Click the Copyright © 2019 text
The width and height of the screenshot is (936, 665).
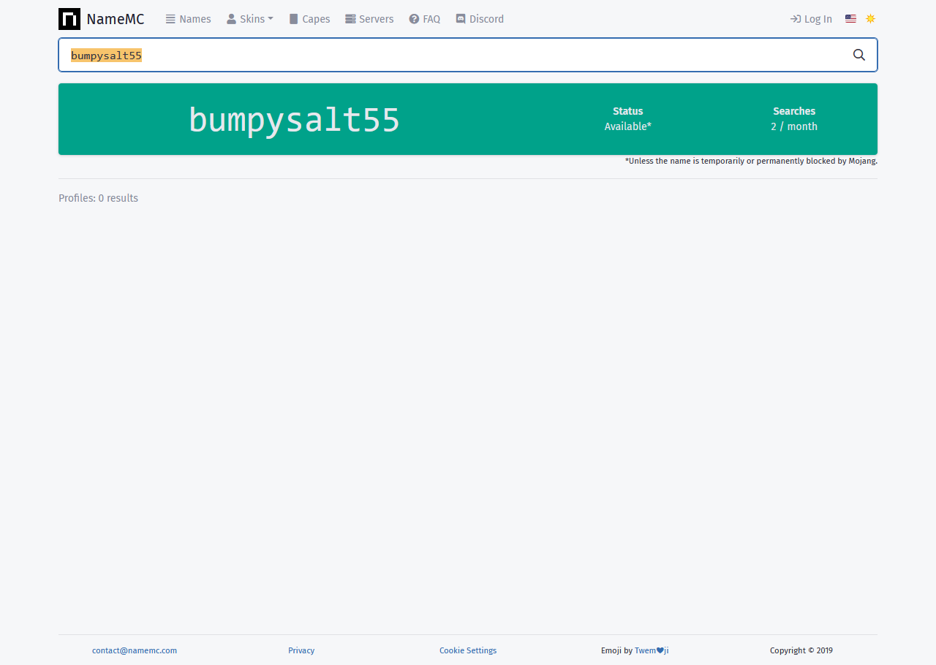click(x=801, y=650)
